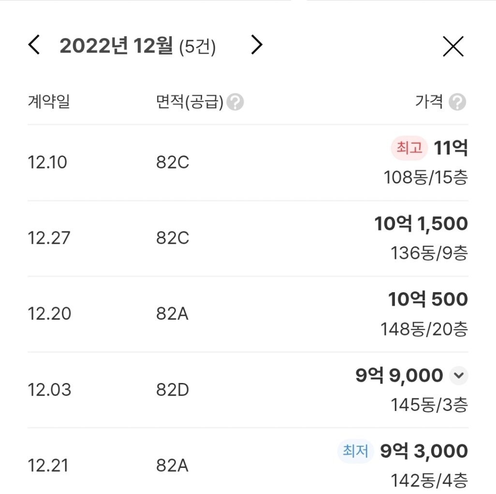Screen dimensions: 496x494
Task: Open help icon next to 가격
Action: (457, 102)
